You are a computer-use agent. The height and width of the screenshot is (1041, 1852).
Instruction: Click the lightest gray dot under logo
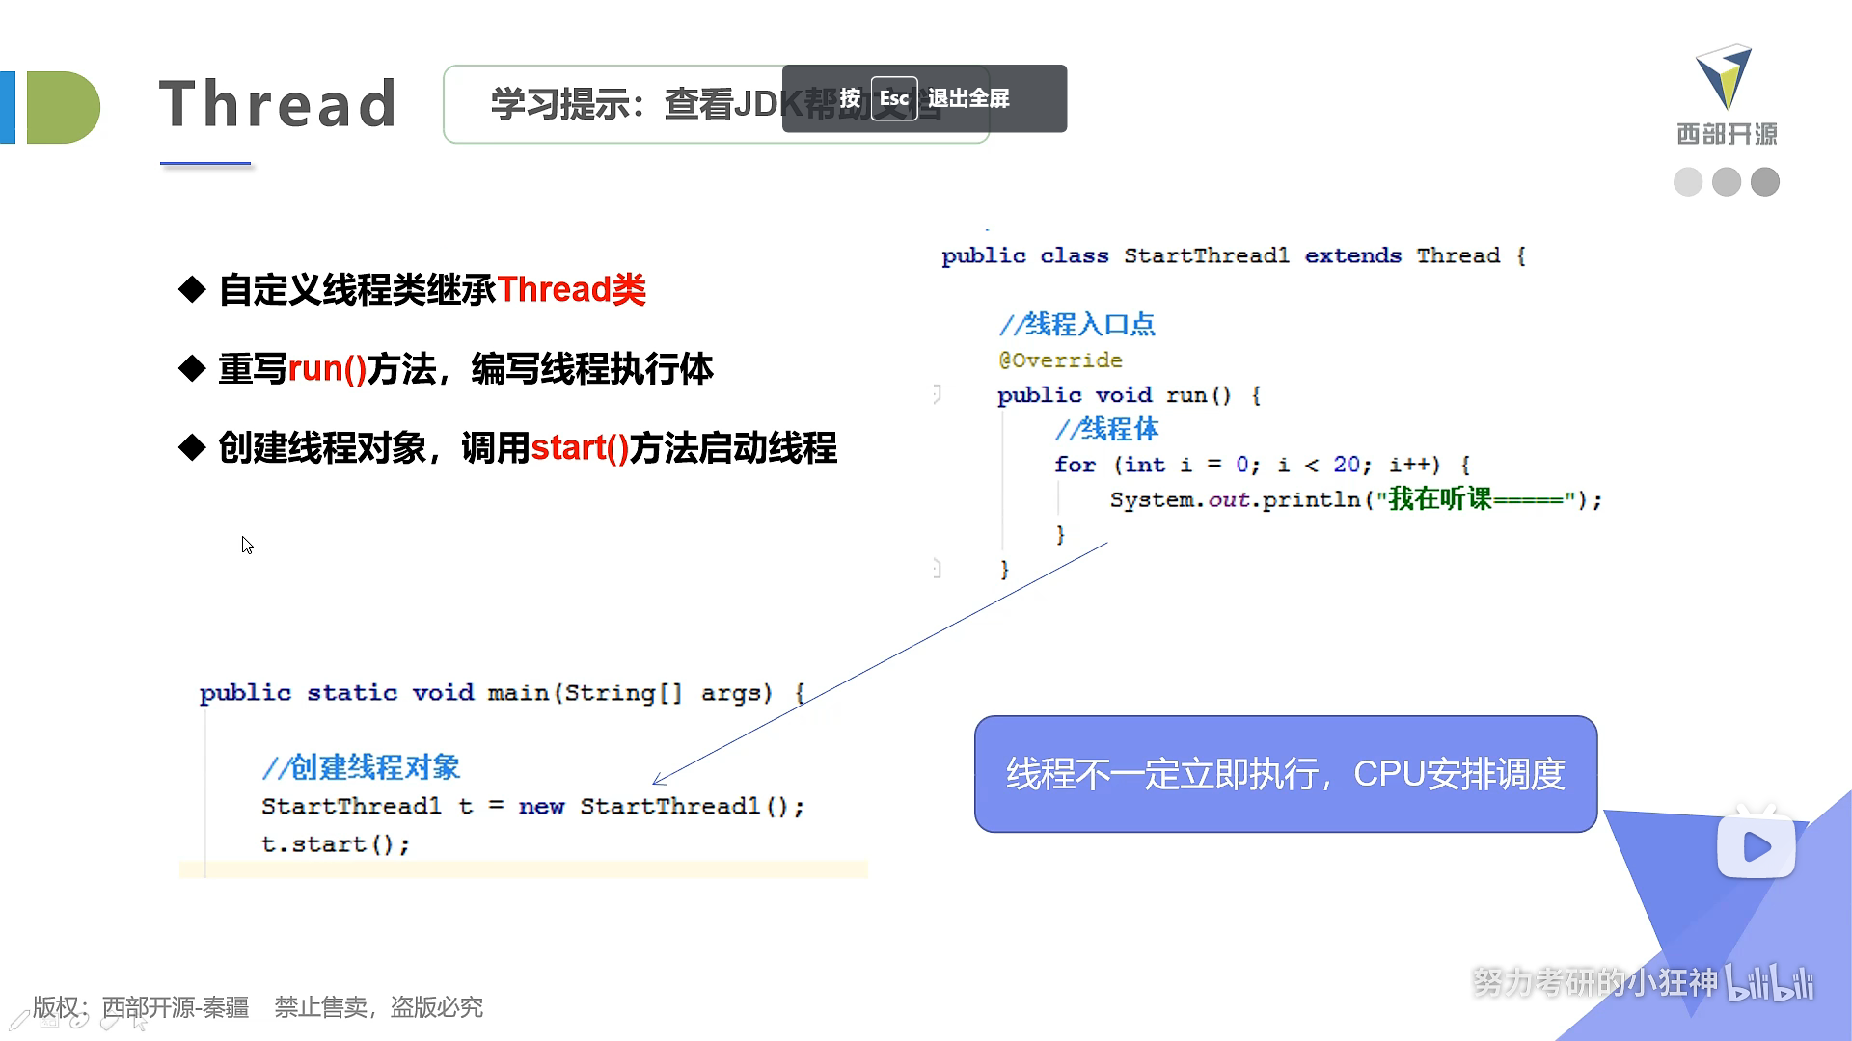1688,181
